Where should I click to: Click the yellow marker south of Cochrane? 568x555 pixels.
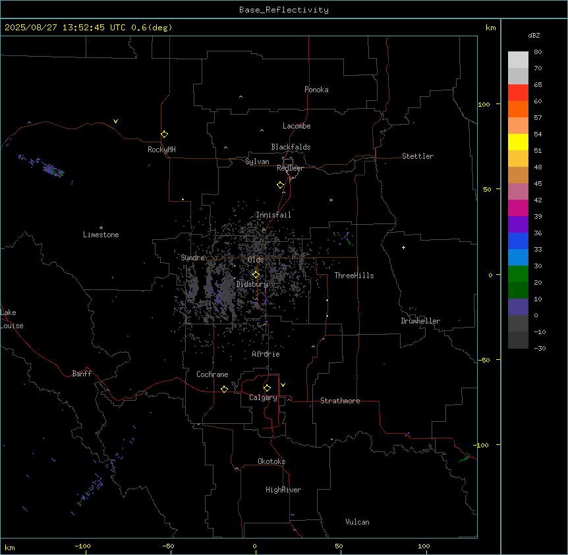tap(224, 389)
